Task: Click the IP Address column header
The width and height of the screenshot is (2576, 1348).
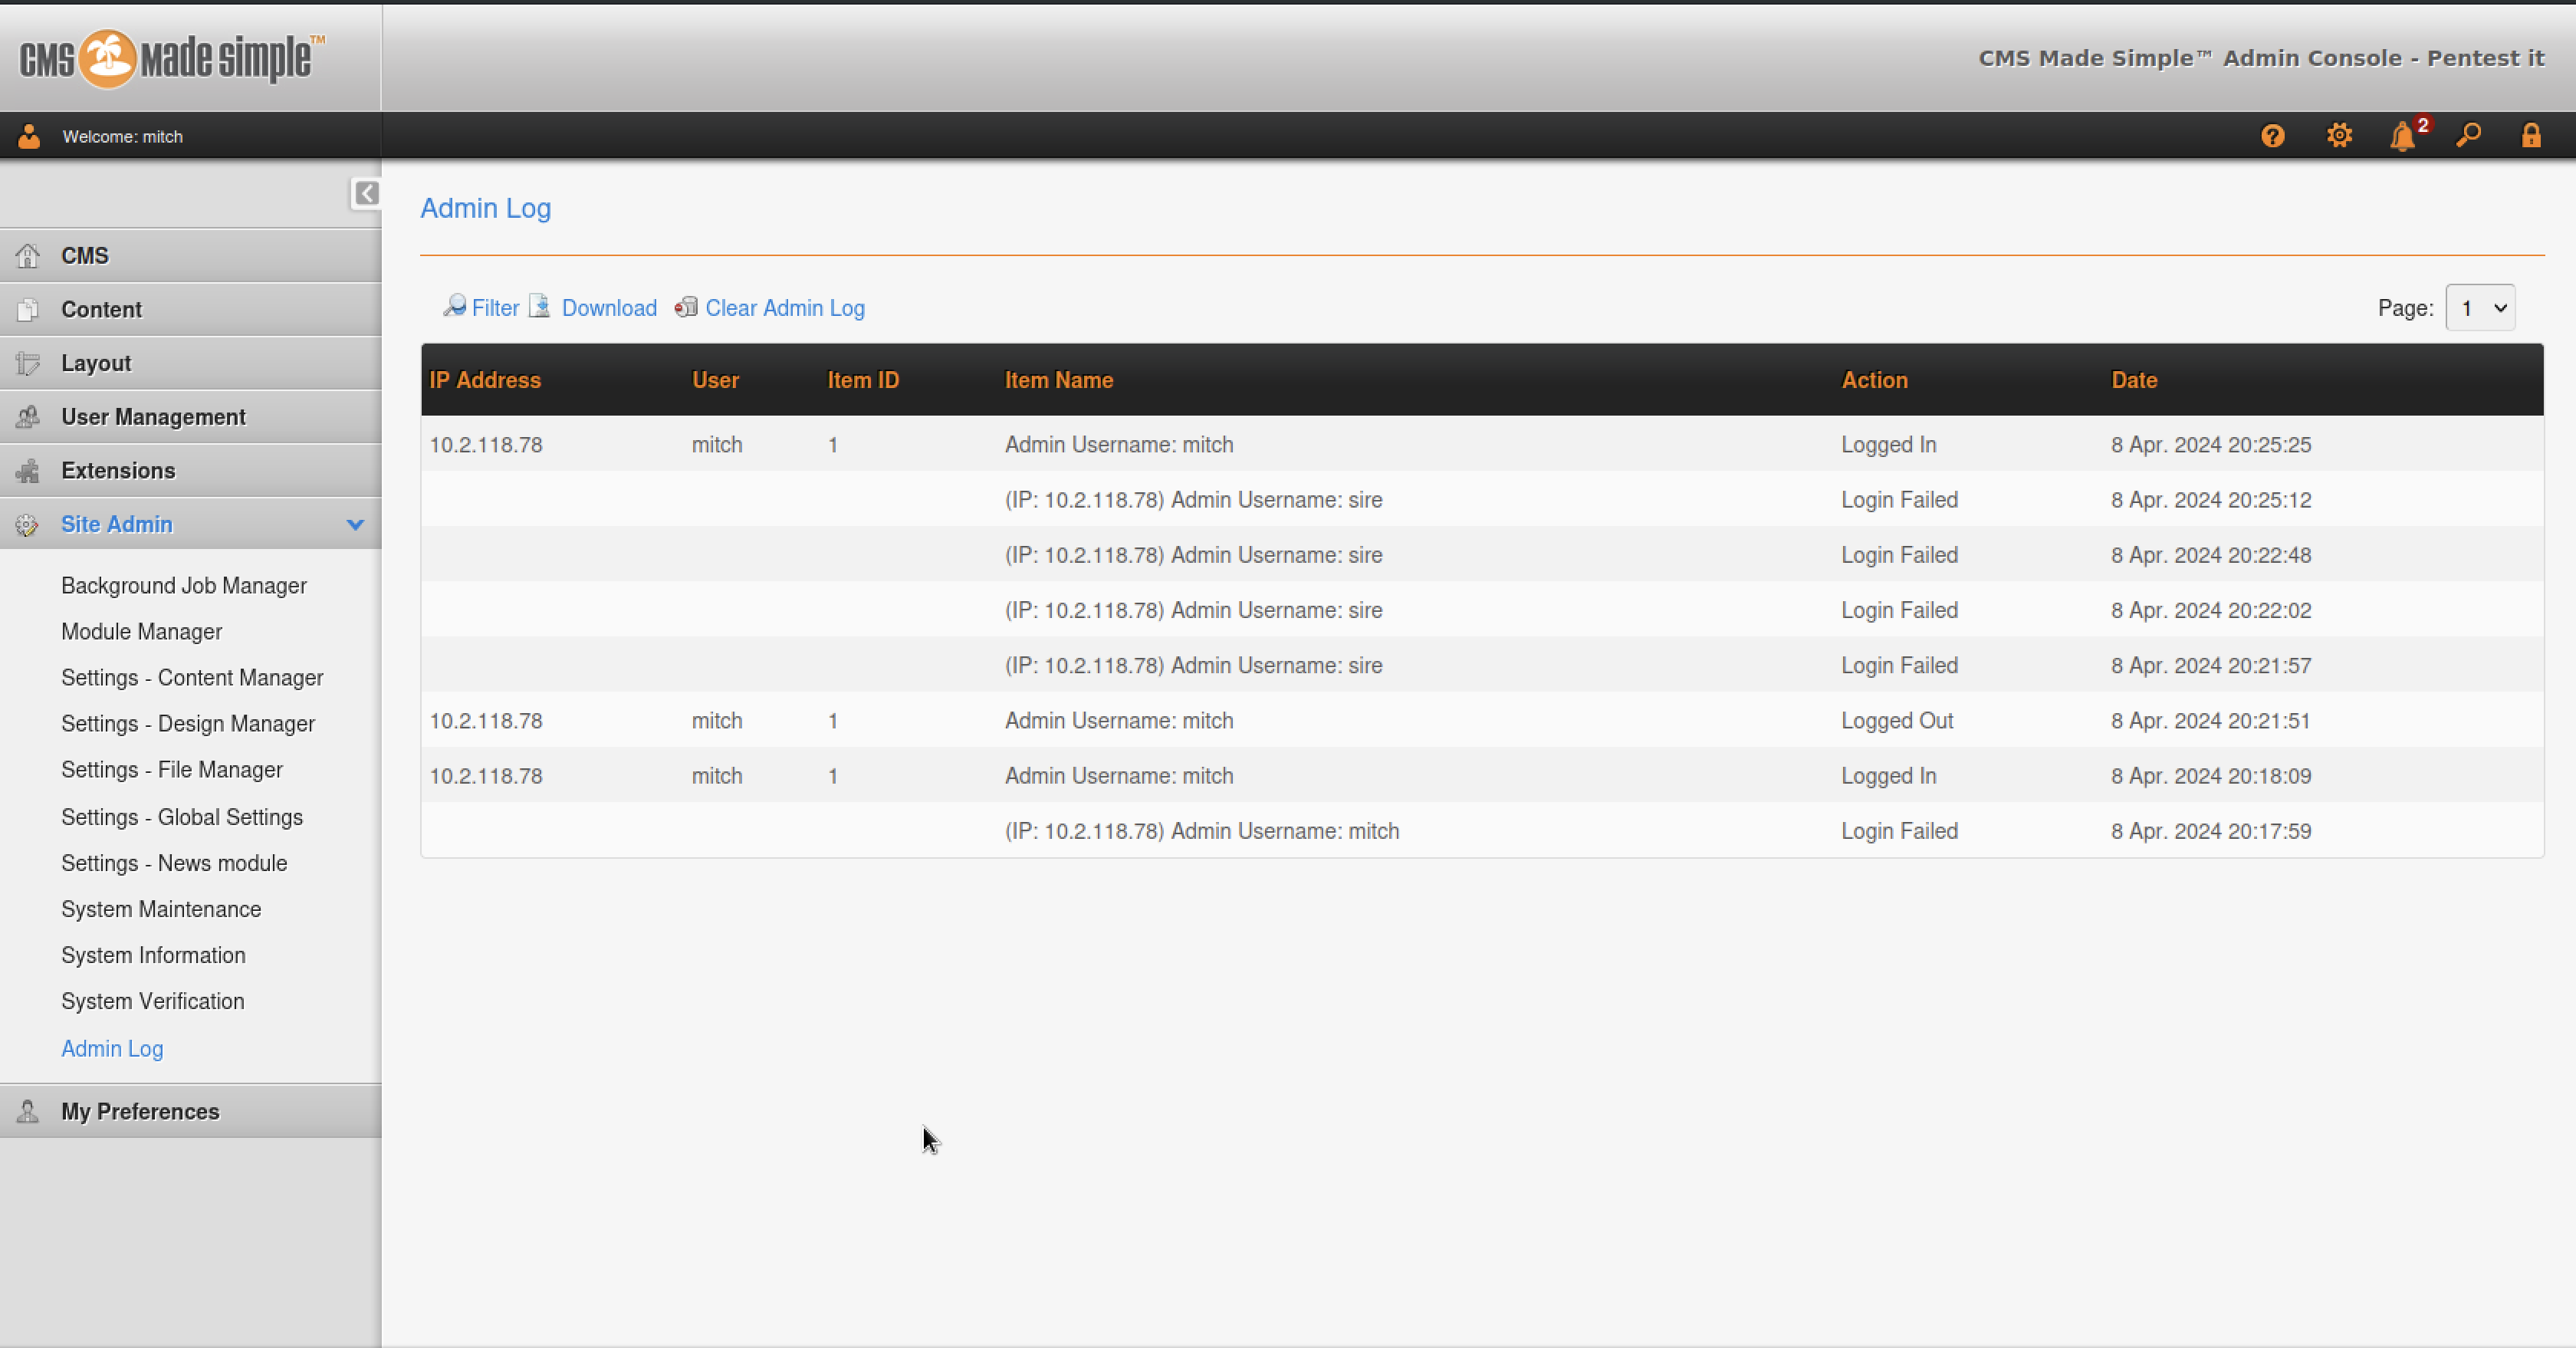Action: (x=485, y=380)
